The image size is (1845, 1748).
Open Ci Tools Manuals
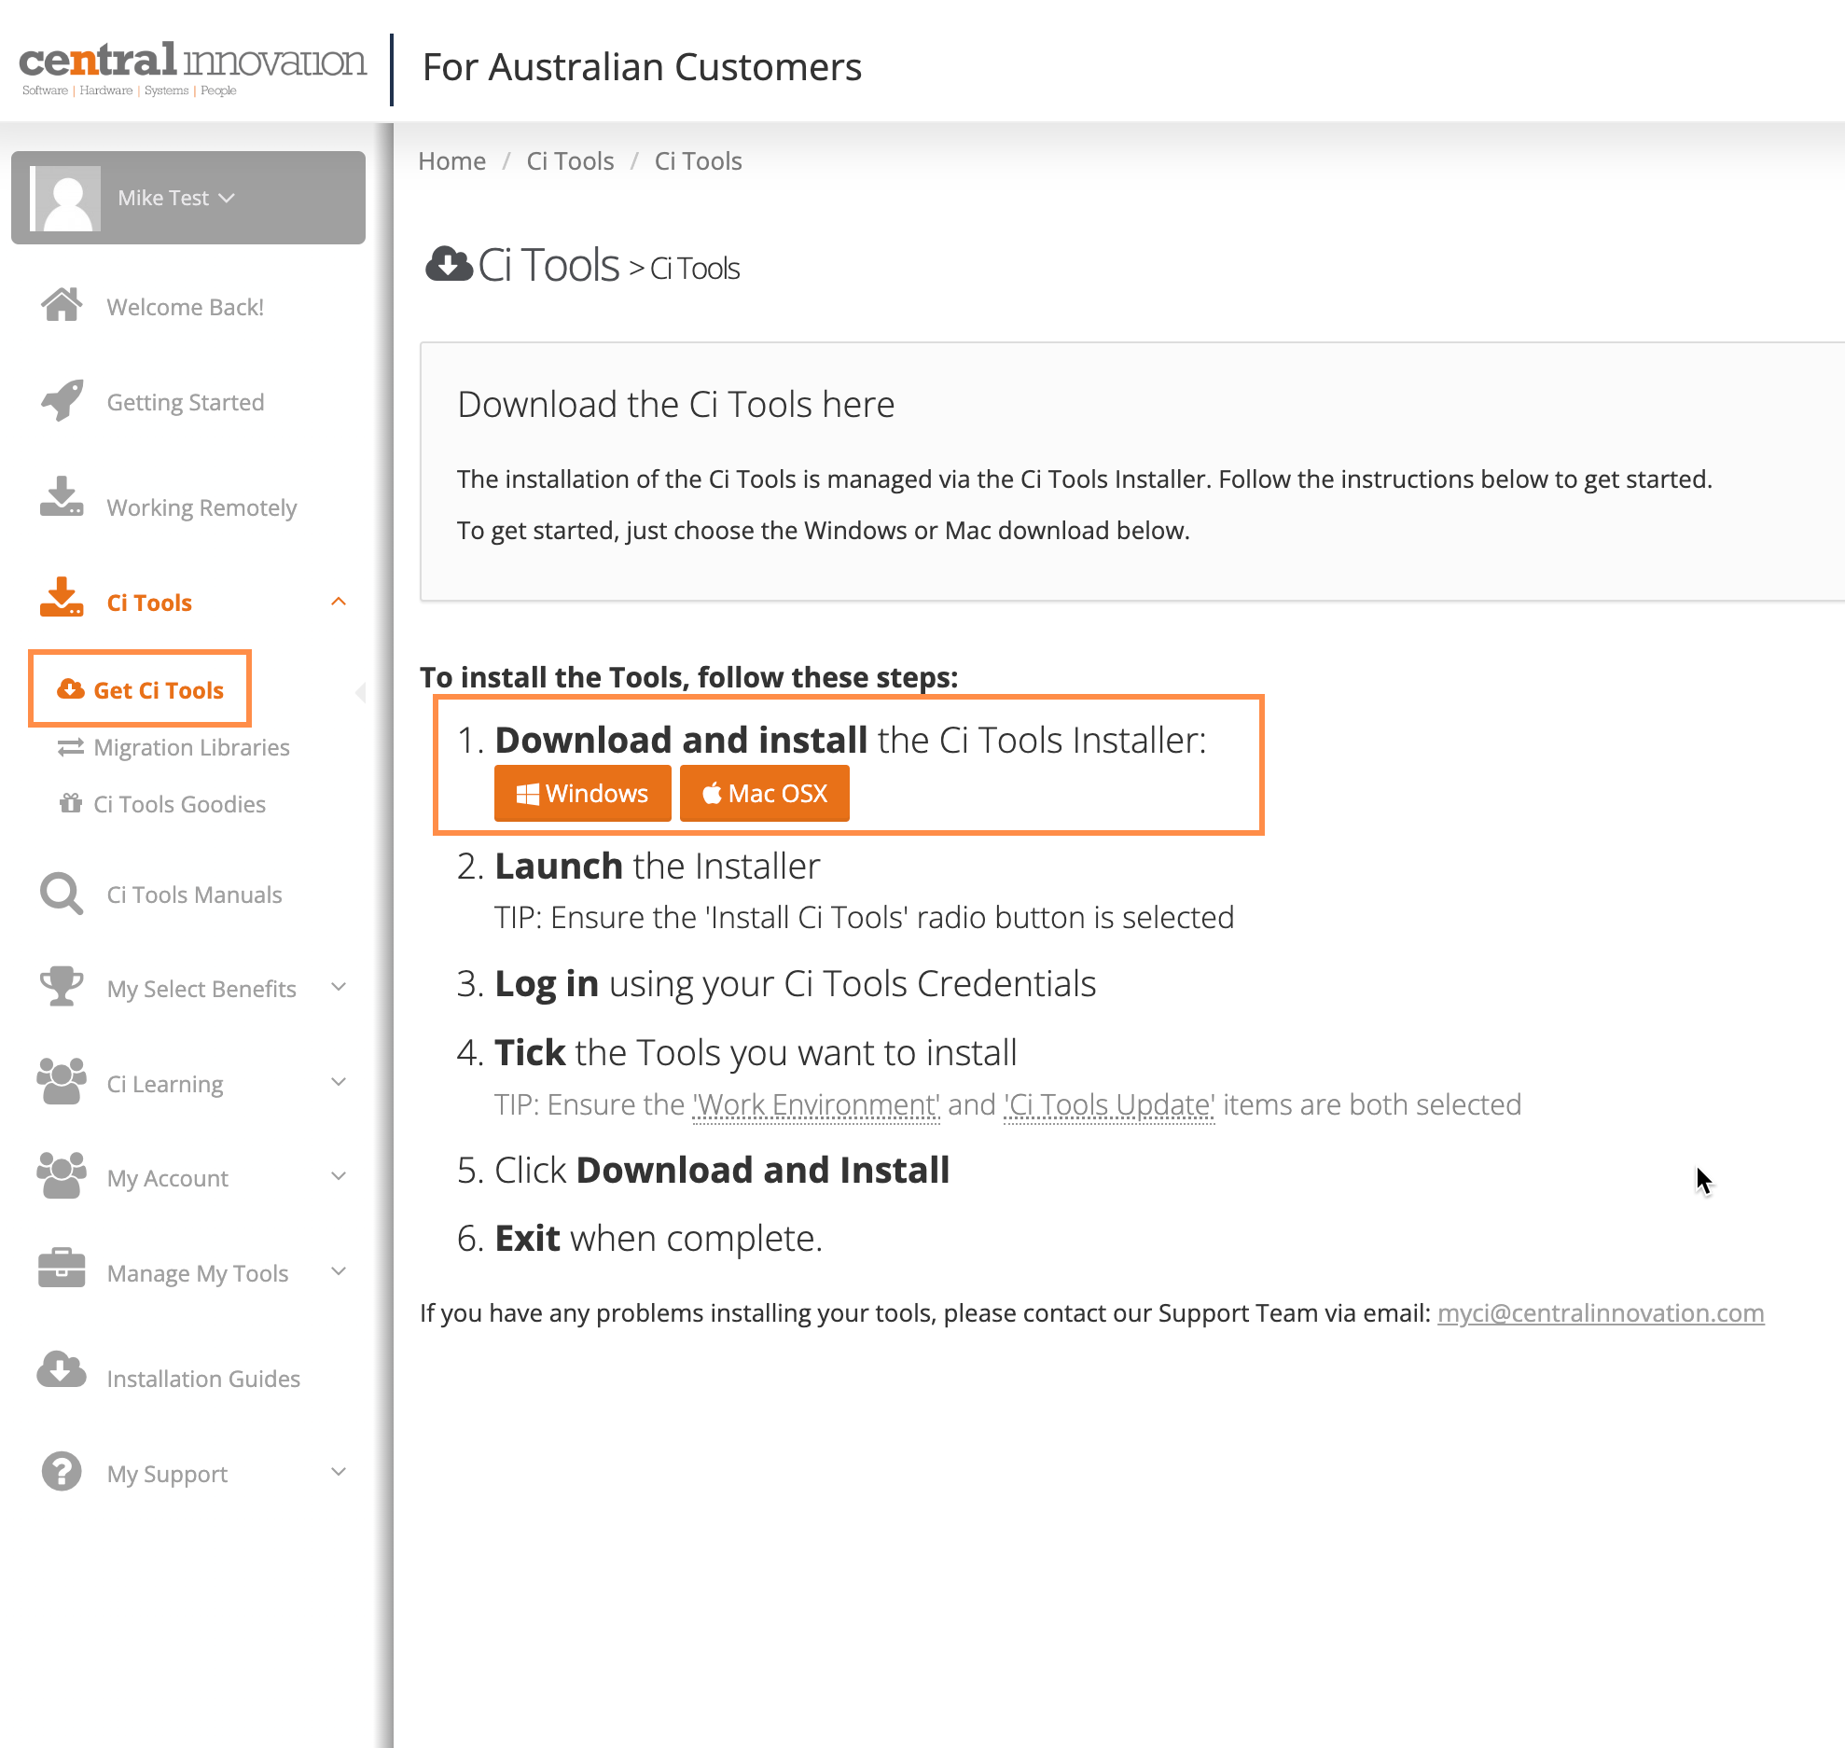[x=194, y=895]
